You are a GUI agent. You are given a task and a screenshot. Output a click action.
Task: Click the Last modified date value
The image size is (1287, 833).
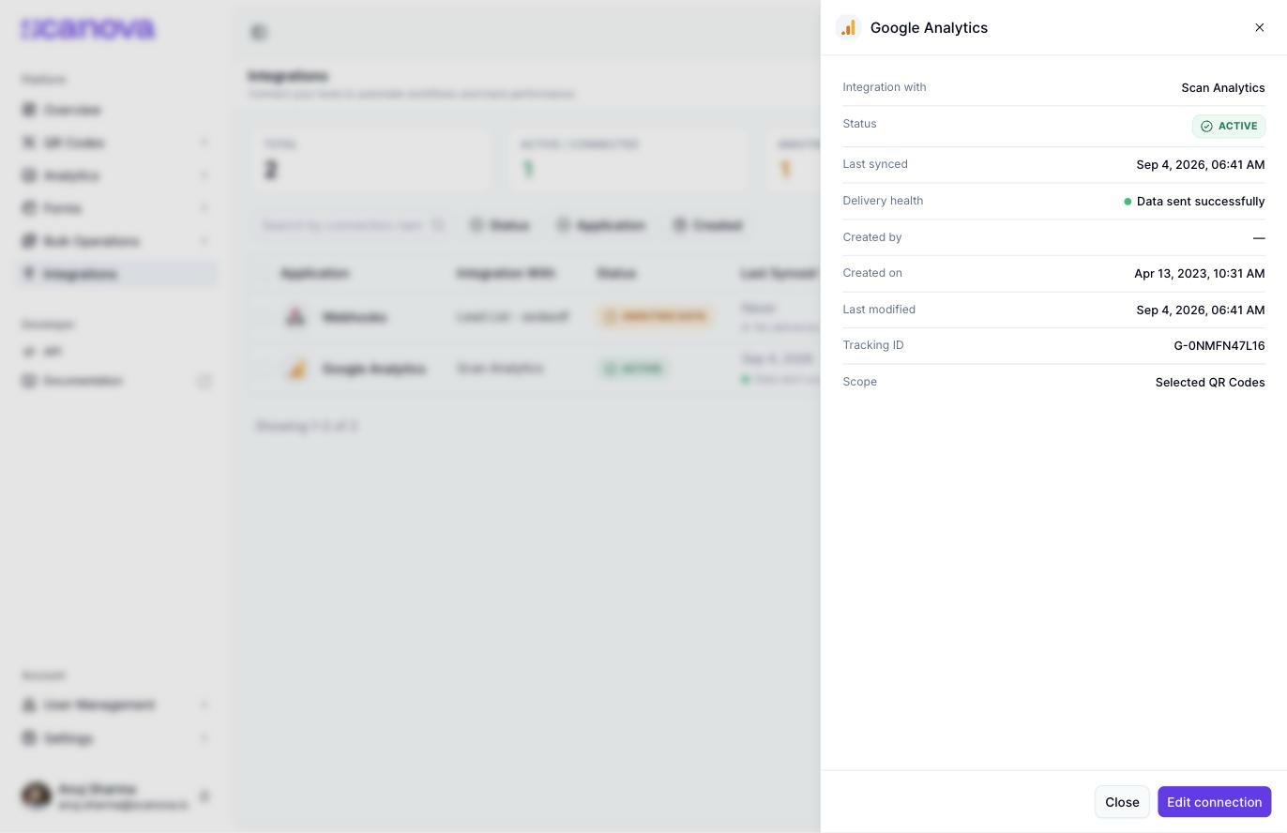tap(1200, 310)
